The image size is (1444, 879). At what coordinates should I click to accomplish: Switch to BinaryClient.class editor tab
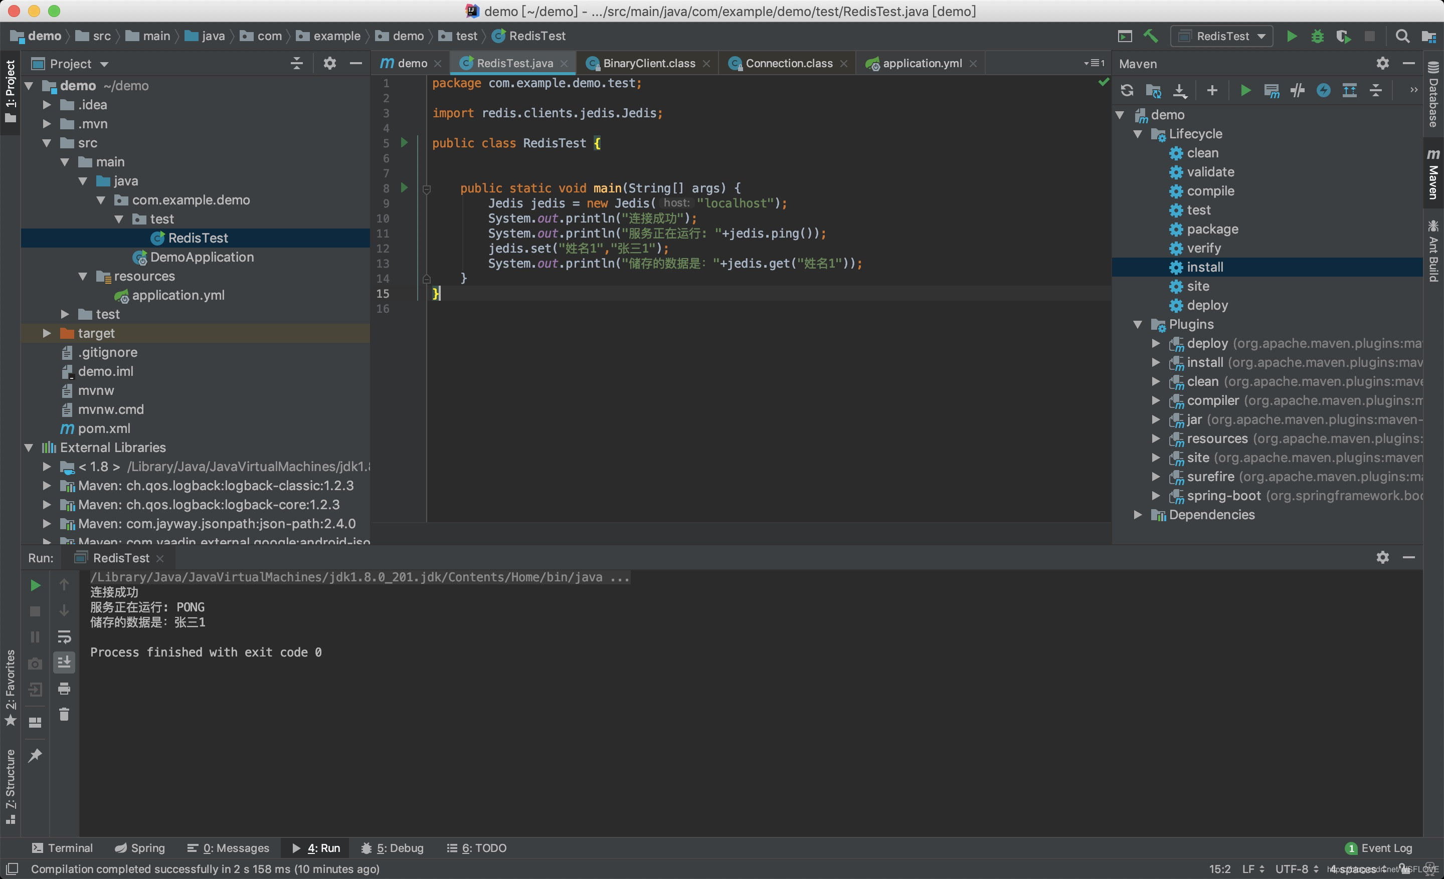(x=648, y=63)
